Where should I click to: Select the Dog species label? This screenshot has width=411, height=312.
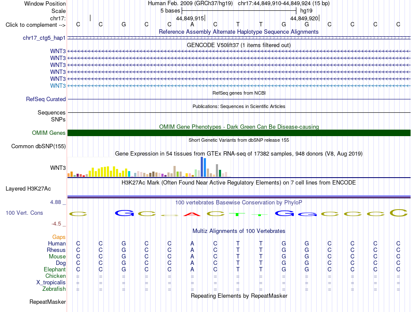coord(61,263)
